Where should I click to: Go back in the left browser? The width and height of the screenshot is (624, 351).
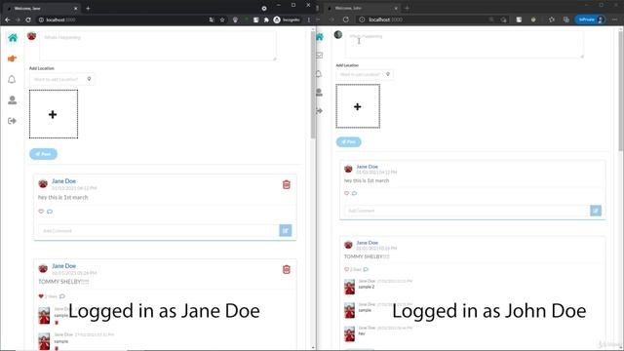click(x=8, y=19)
